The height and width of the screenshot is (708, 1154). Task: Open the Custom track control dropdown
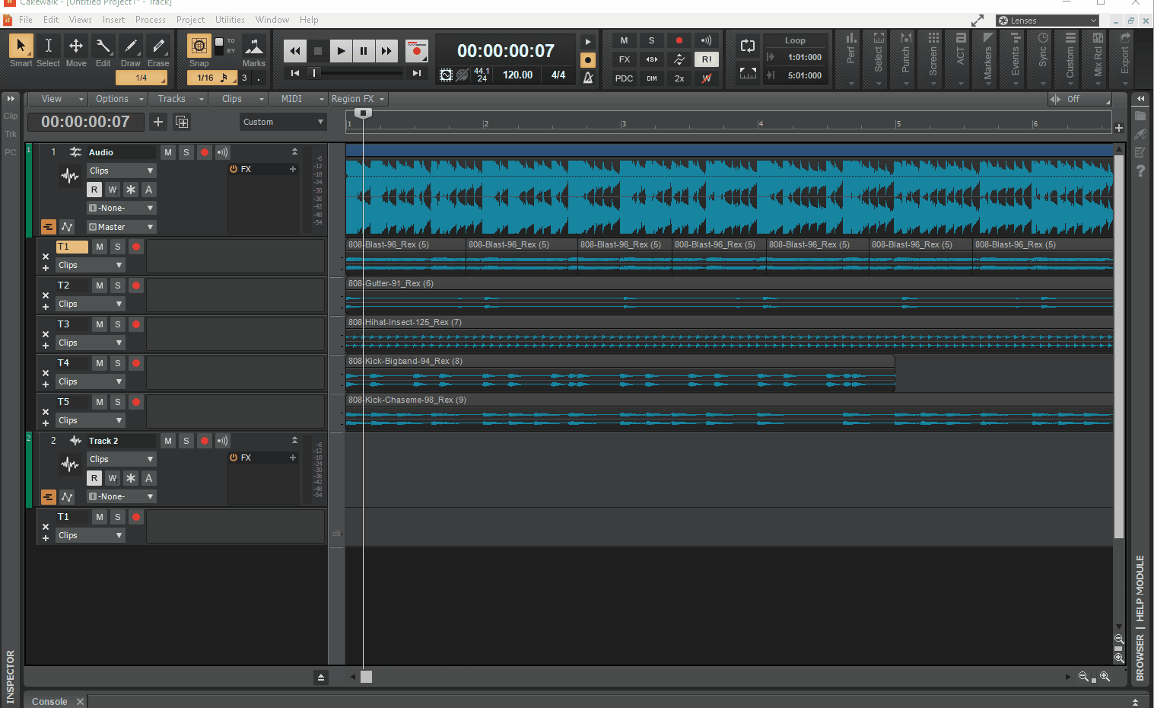283,122
